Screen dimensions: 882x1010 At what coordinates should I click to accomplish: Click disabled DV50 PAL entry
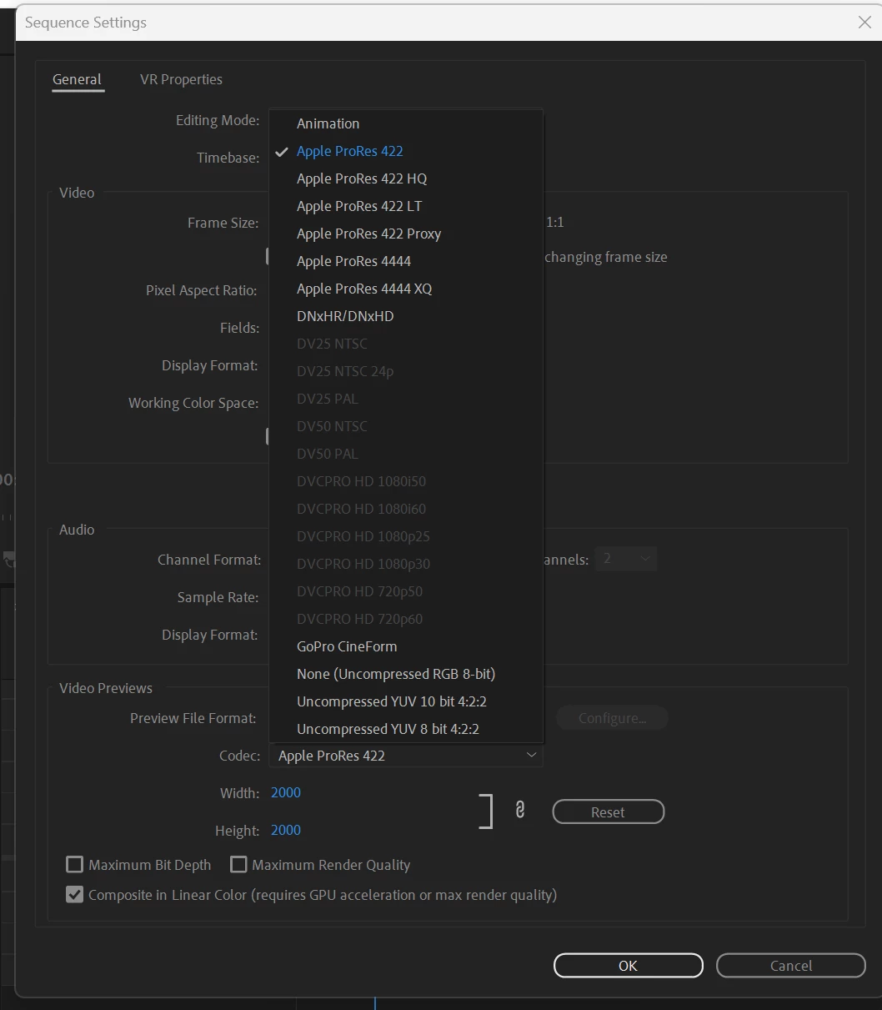tap(406, 454)
